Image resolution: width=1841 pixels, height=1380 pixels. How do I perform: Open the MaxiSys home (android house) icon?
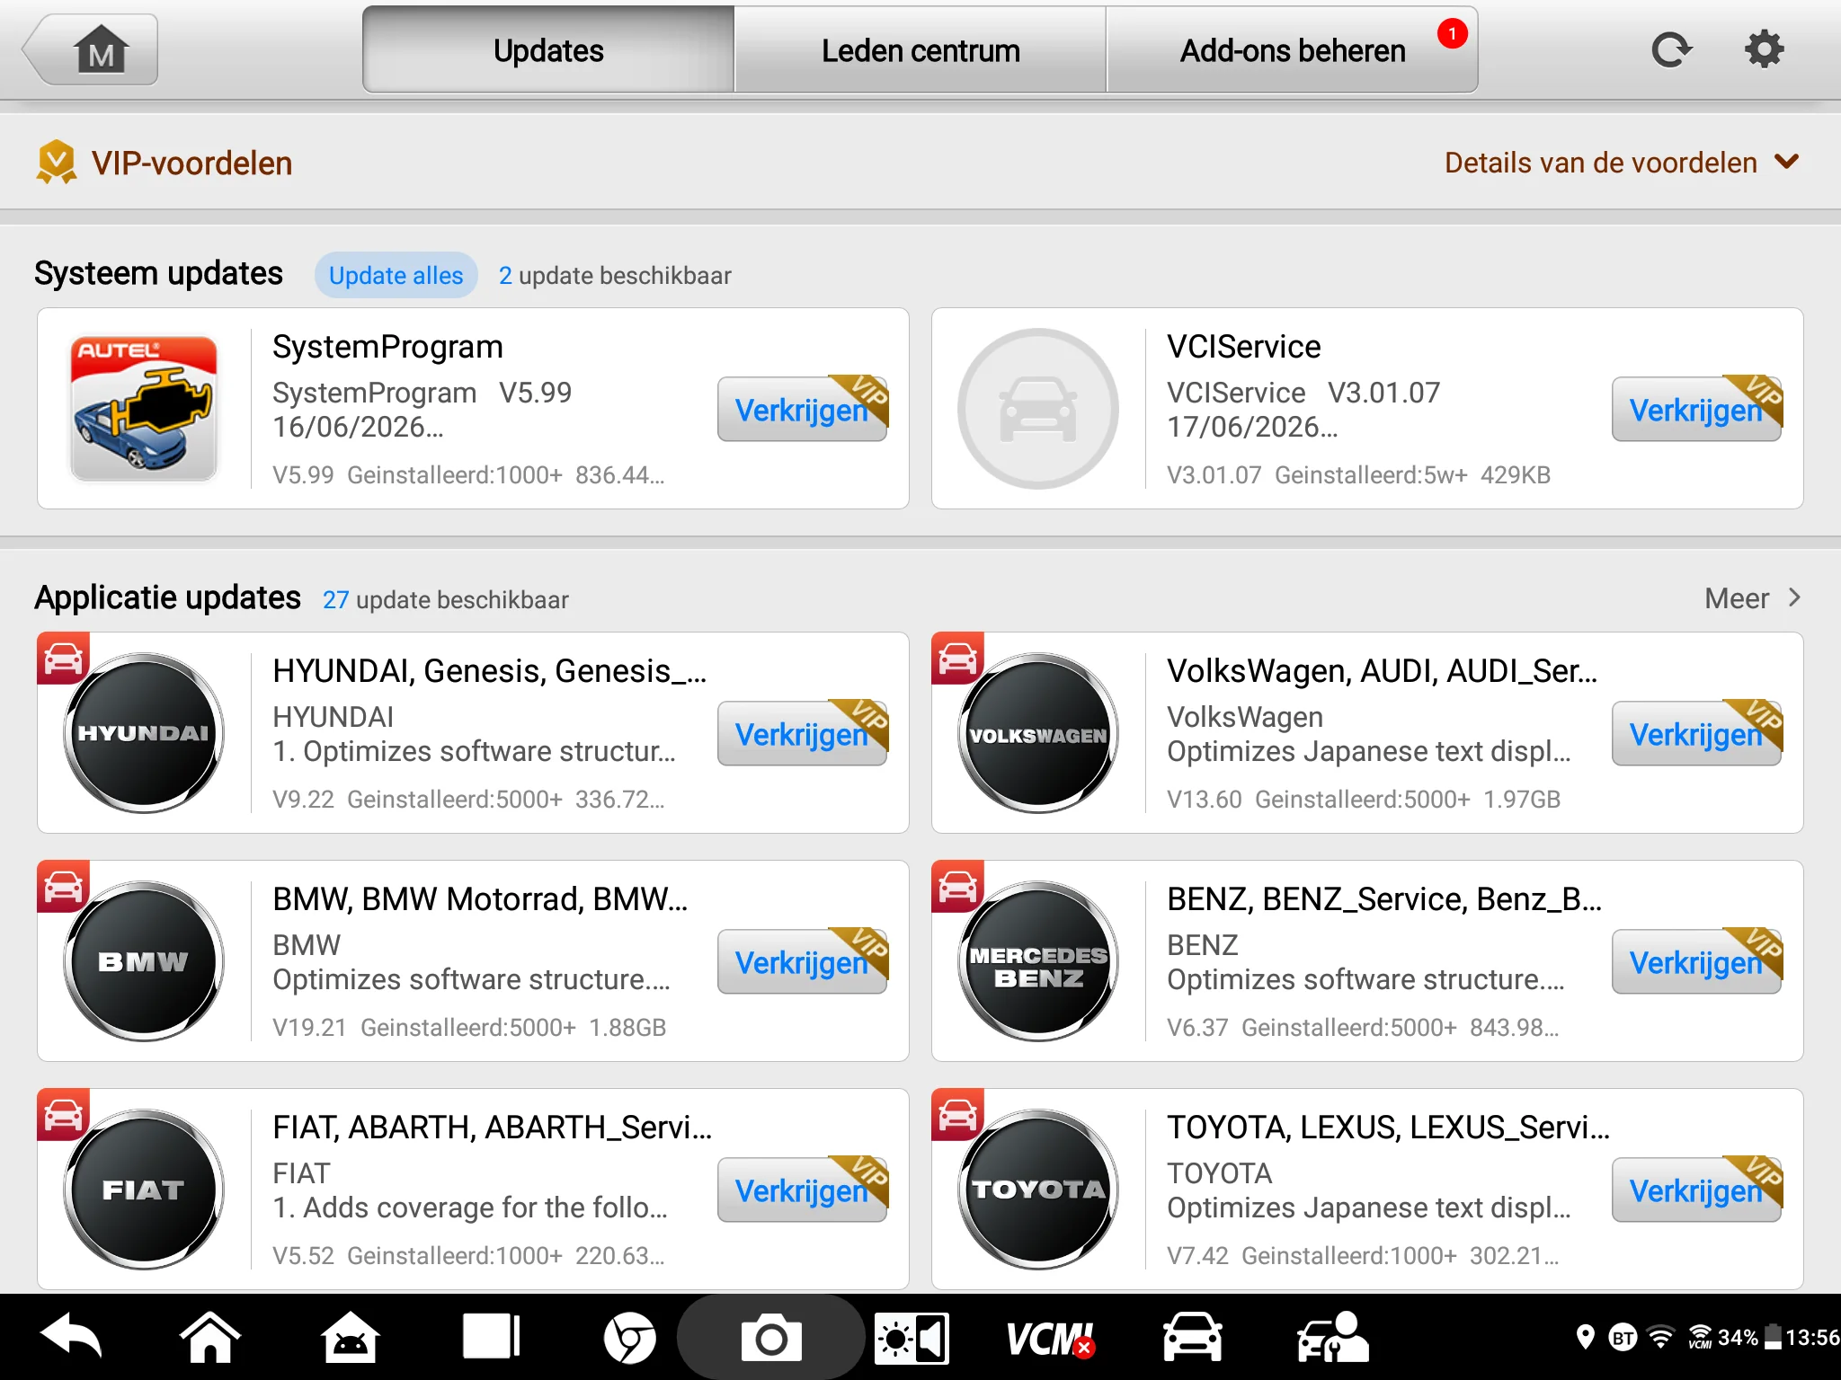pos(351,1337)
